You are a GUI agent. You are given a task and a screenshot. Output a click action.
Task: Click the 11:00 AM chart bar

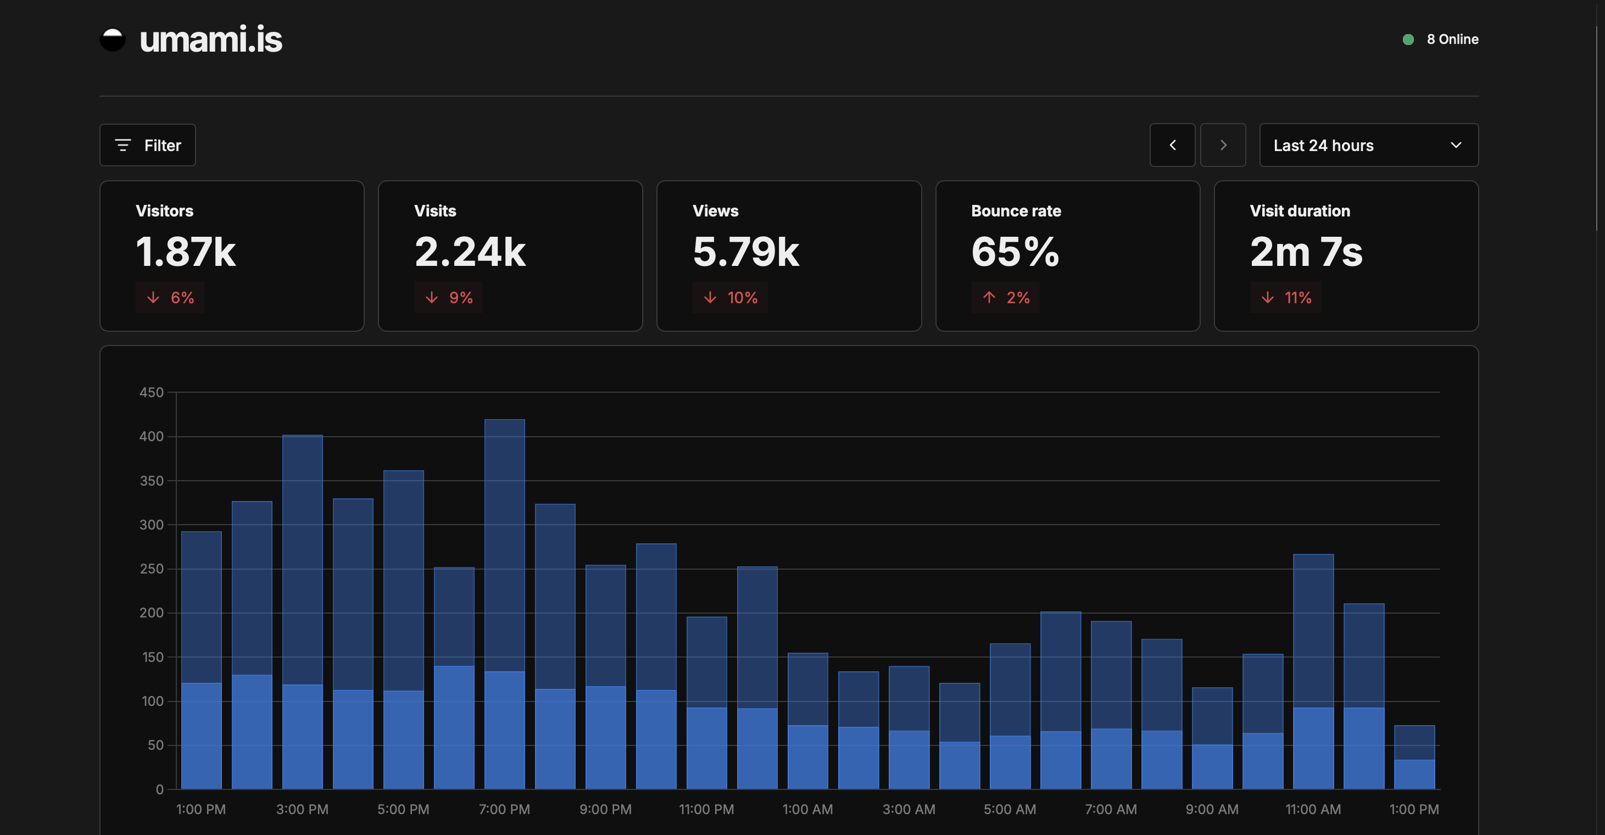click(1313, 673)
